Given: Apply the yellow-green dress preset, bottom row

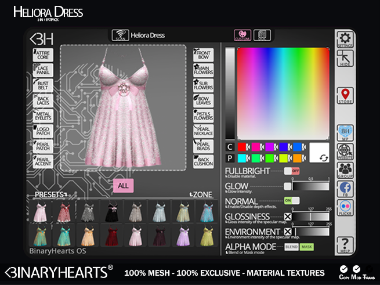Looking at the screenshot, I should [207, 236].
